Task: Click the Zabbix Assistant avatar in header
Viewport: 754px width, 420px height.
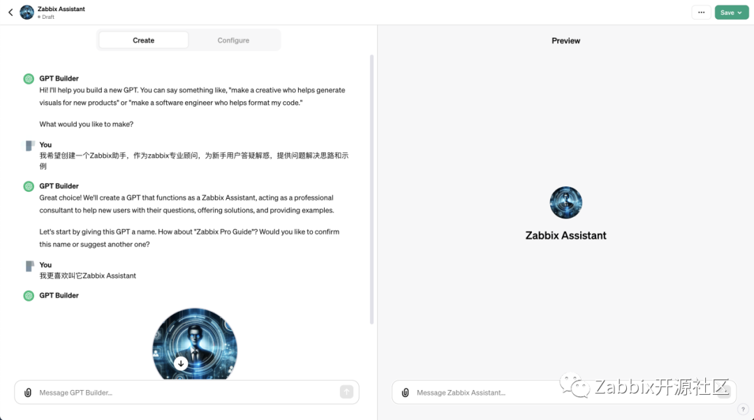Action: (x=27, y=13)
